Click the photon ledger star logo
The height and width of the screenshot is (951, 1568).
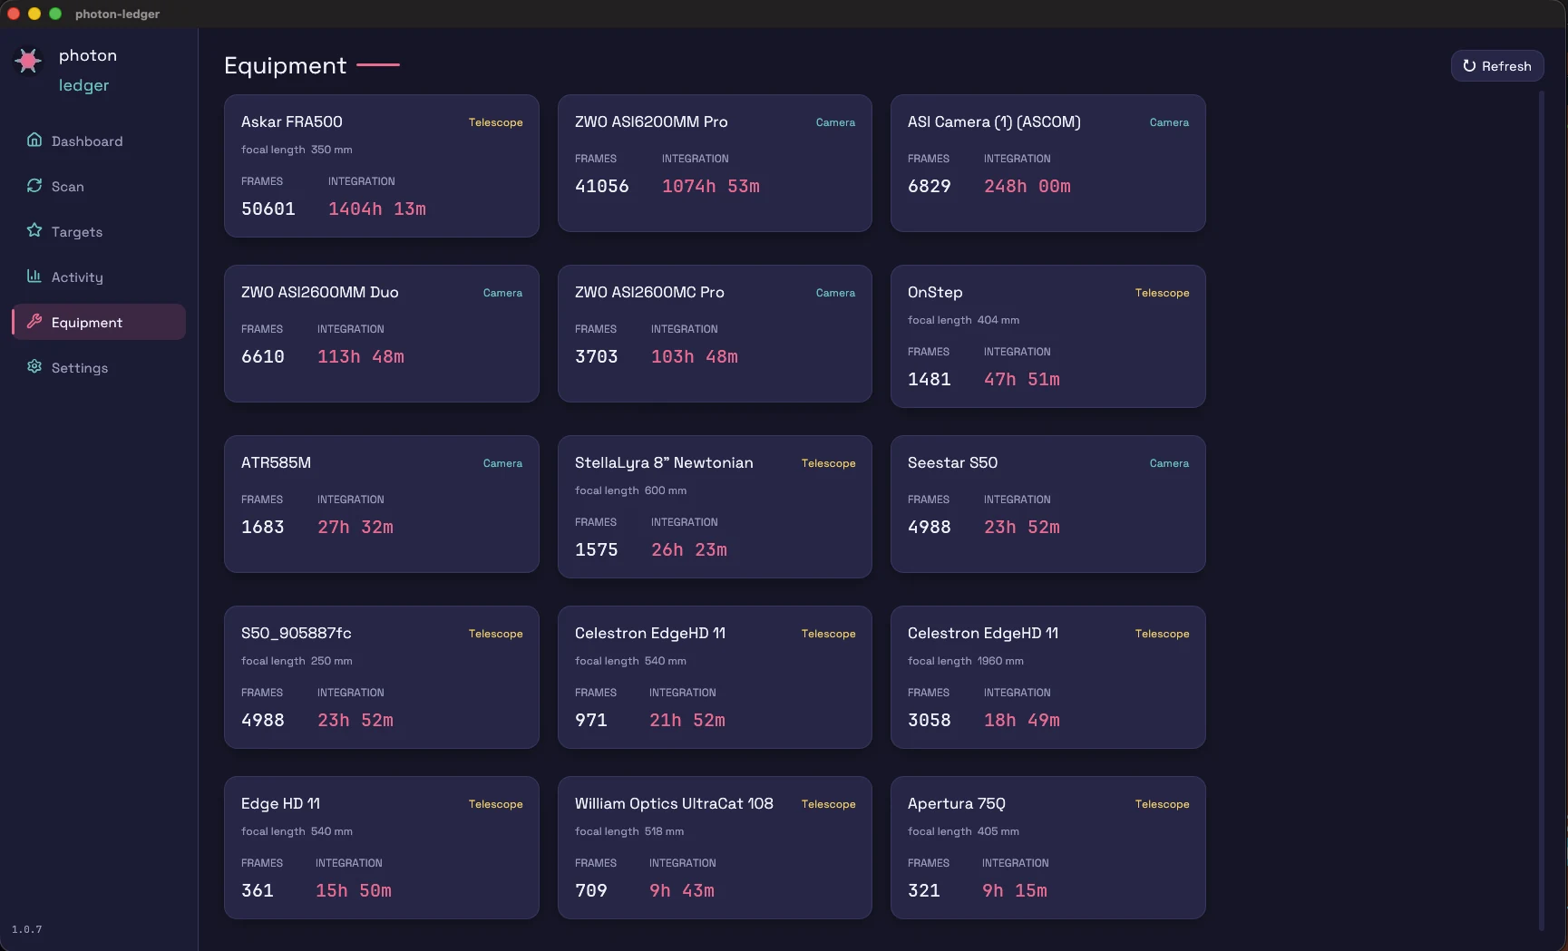(28, 61)
